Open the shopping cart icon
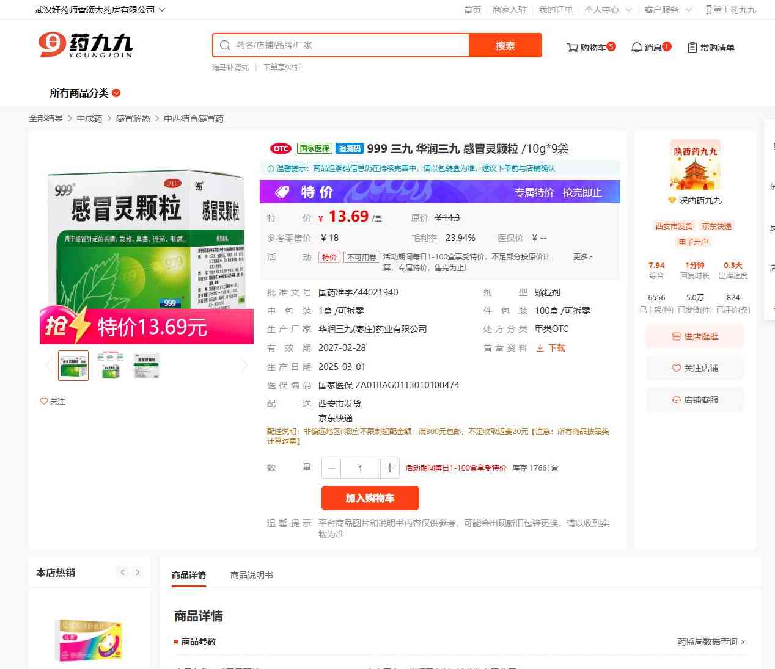775x669 pixels. pyautogui.click(x=573, y=48)
